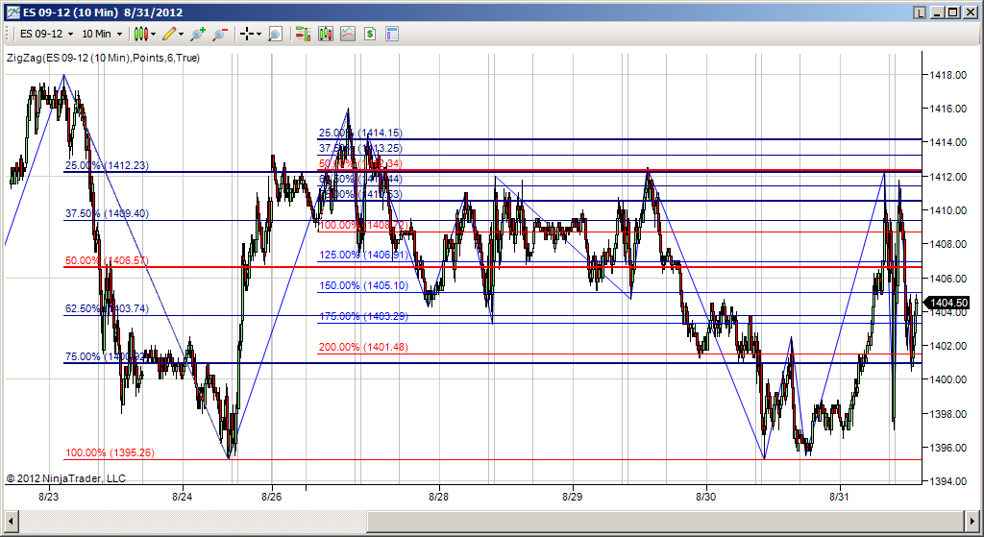984x537 pixels.
Task: Open the ES 09-12 instrument dropdown
Action: [x=46, y=34]
